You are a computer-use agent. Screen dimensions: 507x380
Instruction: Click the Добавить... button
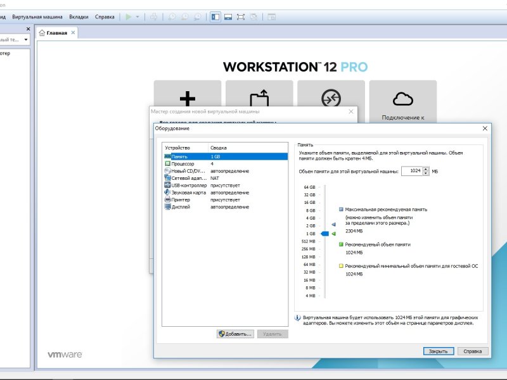click(x=235, y=334)
